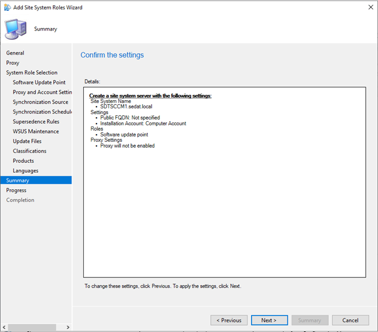378x332 pixels.
Task: Go to Synchronization Schedule step
Action: pyautogui.click(x=43, y=112)
